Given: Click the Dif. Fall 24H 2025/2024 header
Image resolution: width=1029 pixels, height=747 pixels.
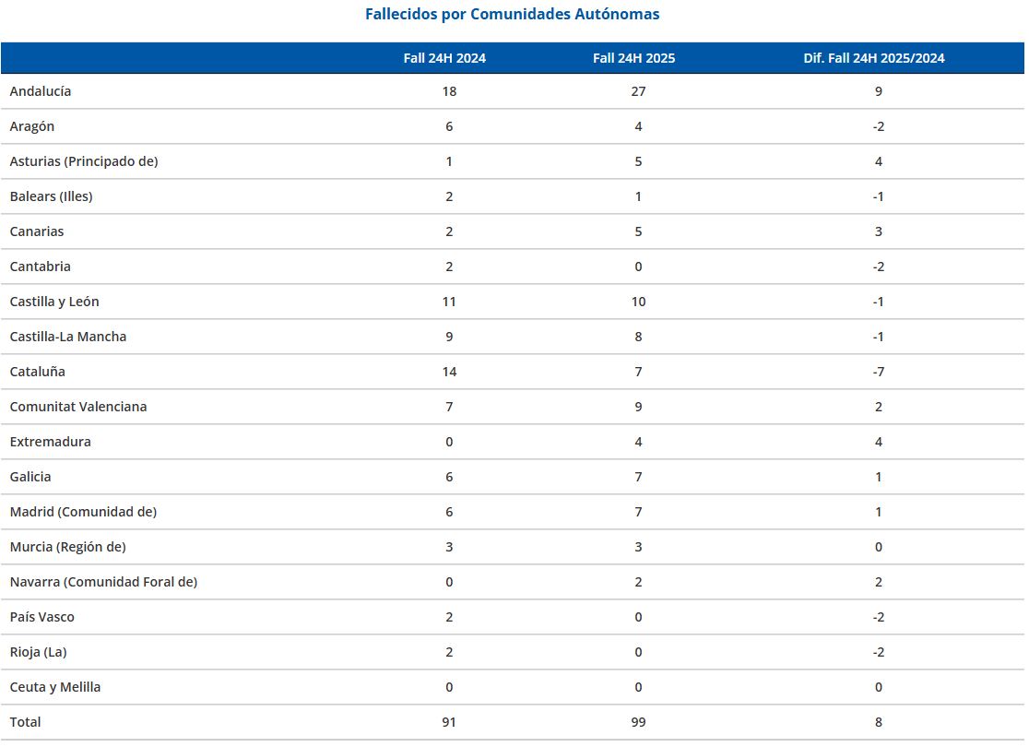Looking at the screenshot, I should (x=874, y=58).
